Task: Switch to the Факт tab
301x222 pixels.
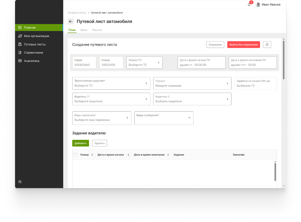Action: (x=84, y=30)
